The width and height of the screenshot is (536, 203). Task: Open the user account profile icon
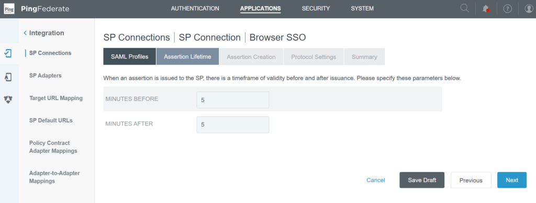pos(529,9)
